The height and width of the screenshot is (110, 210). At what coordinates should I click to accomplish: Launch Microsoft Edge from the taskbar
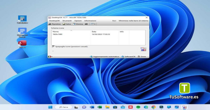146,107
